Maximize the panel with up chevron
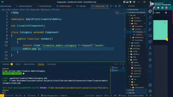Viewport: 173px width, 97px height. tap(120, 64)
